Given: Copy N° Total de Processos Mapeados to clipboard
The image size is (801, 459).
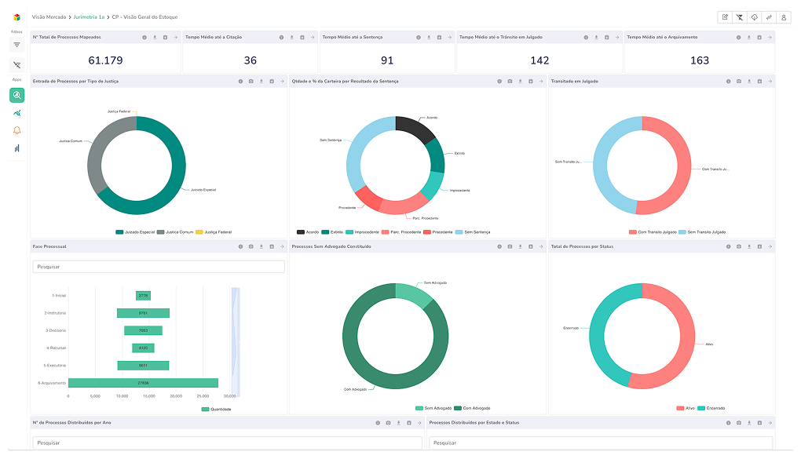Looking at the screenshot, I should (165, 38).
